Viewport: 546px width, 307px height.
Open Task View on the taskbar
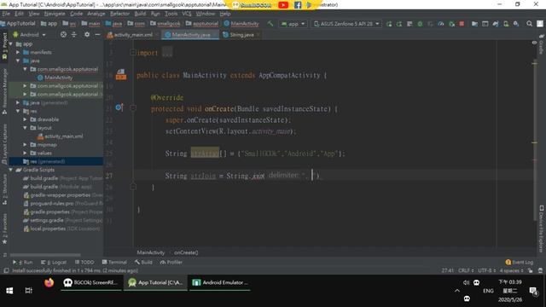click(x=28, y=290)
